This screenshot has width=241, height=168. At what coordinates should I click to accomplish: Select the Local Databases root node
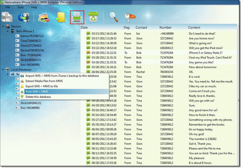pyautogui.click(x=21, y=70)
